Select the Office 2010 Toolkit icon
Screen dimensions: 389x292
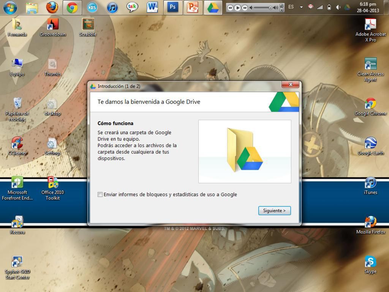[52, 188]
